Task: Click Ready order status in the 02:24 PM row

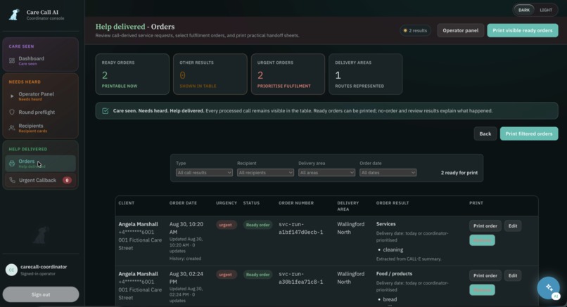Action: (258, 275)
